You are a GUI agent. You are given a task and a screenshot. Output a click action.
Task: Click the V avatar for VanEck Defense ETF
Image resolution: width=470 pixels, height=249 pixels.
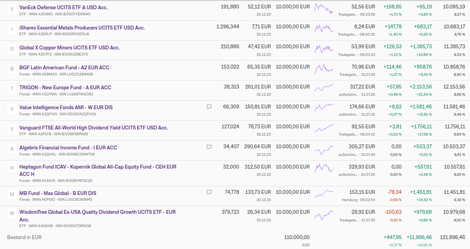coord(12,8)
